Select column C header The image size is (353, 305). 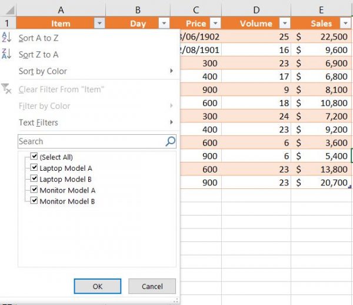(x=196, y=10)
